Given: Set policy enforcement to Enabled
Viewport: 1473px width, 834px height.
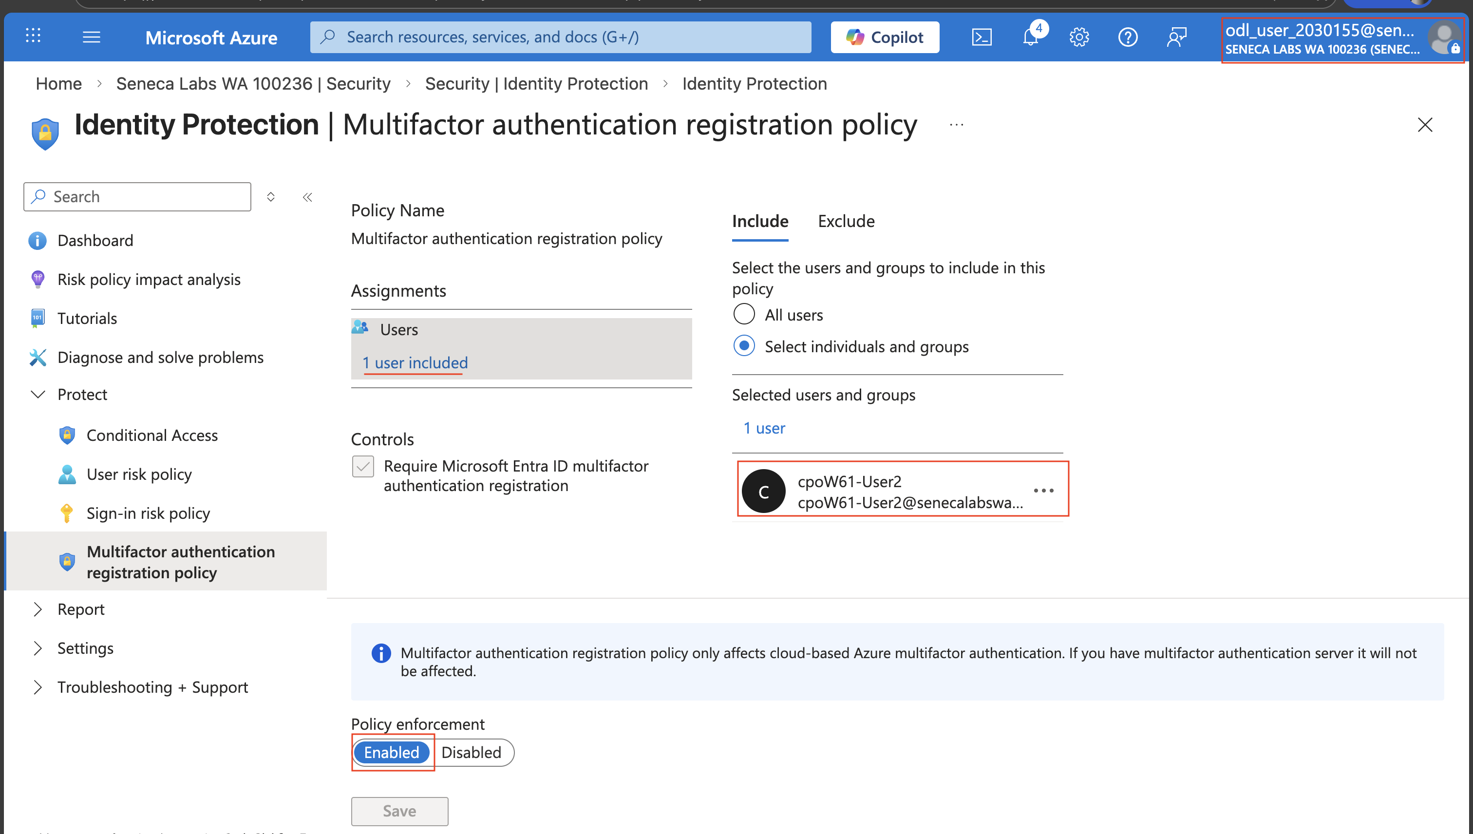Looking at the screenshot, I should (392, 753).
